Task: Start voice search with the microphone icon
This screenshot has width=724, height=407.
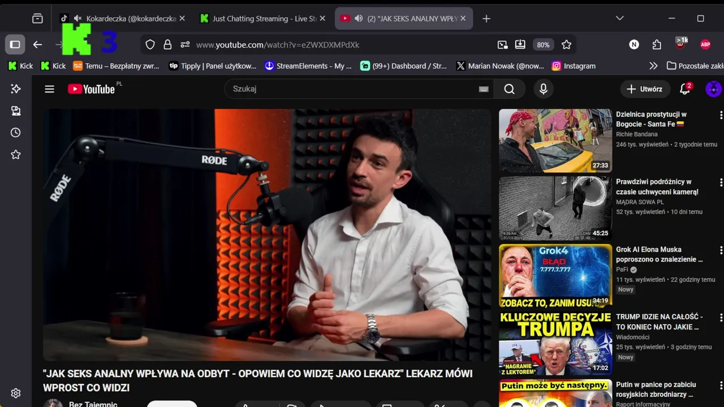Action: [x=544, y=89]
